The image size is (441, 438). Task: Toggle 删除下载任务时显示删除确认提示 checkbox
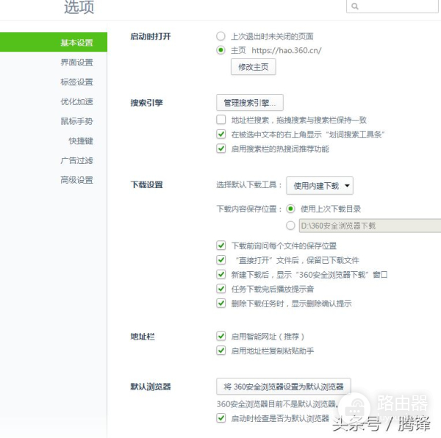click(221, 303)
